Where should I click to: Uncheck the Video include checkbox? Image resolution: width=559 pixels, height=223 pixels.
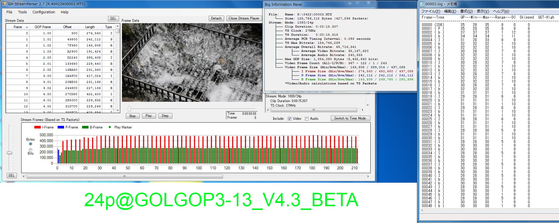pyautogui.click(x=289, y=119)
